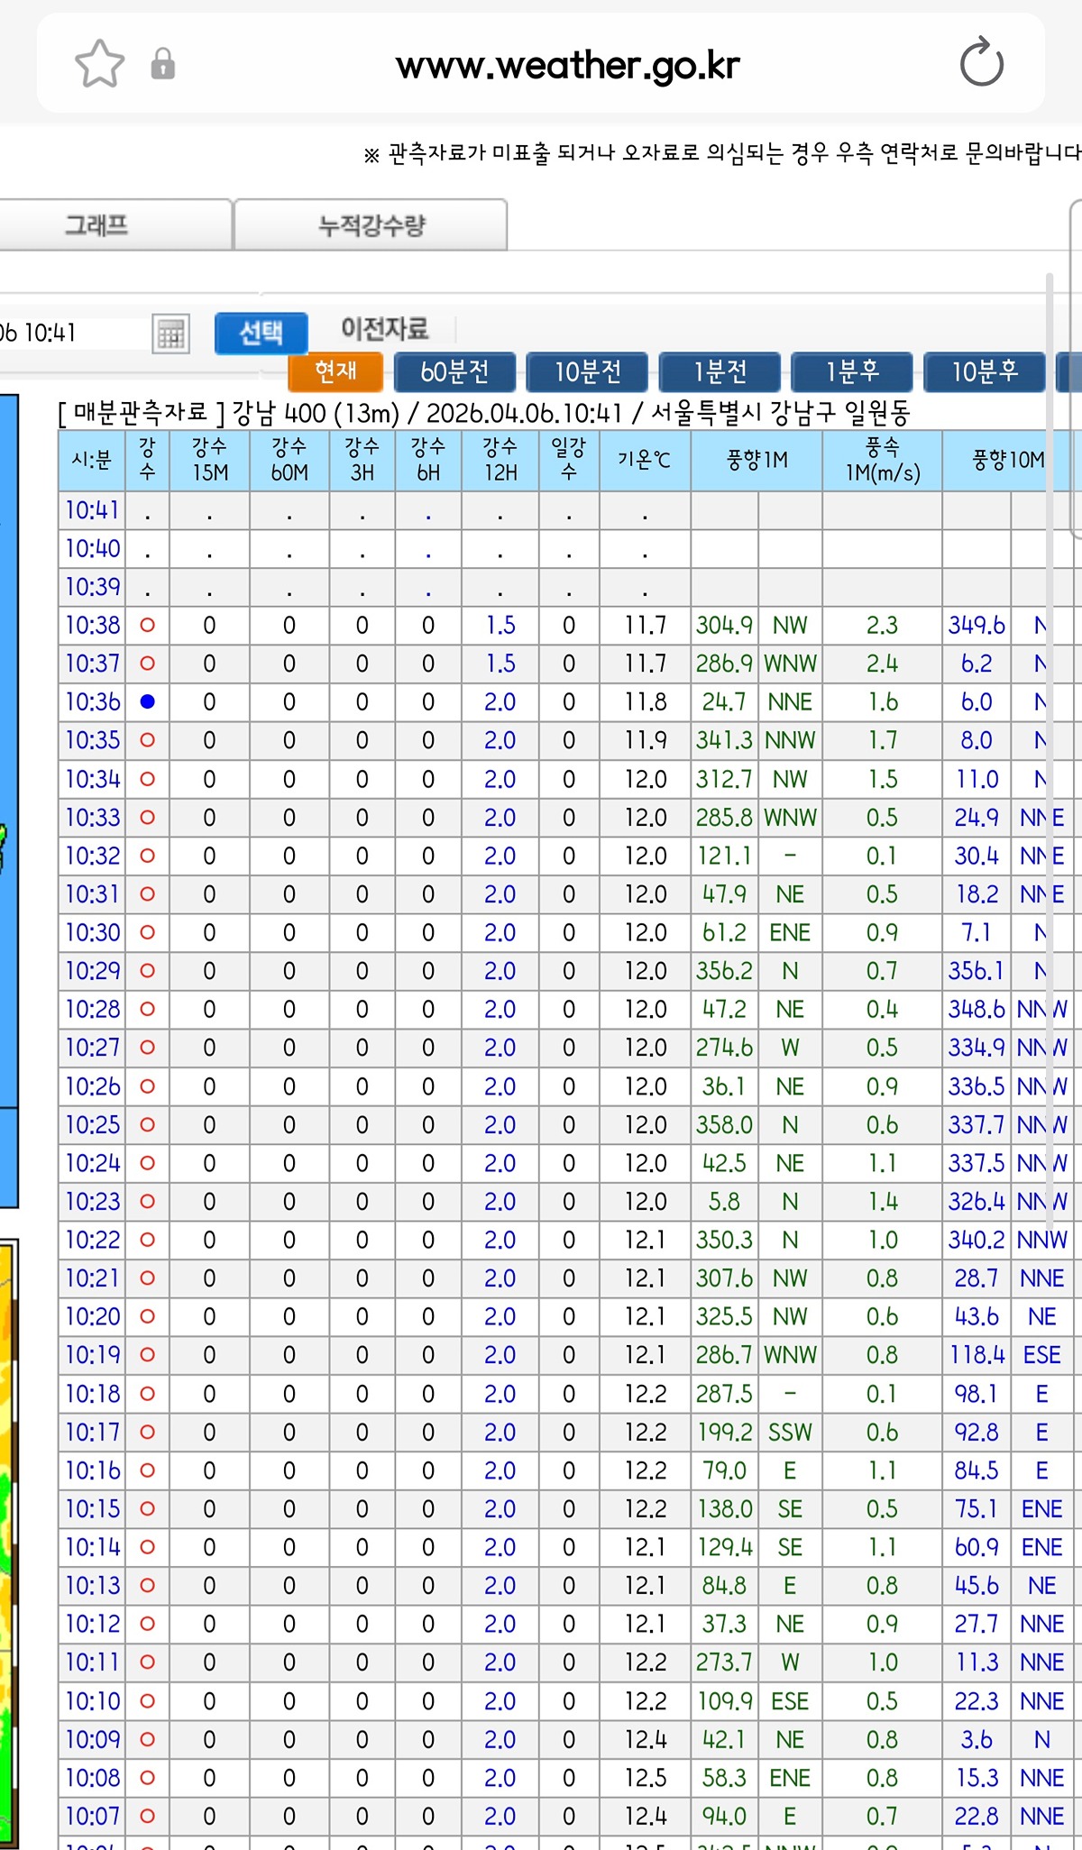1082x1850 pixels.
Task: Click the red circle in 10:38 row
Action: (148, 625)
